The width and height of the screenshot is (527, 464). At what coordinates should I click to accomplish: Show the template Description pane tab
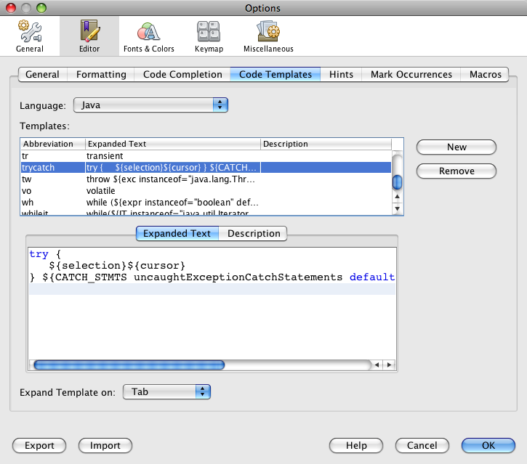coord(254,233)
